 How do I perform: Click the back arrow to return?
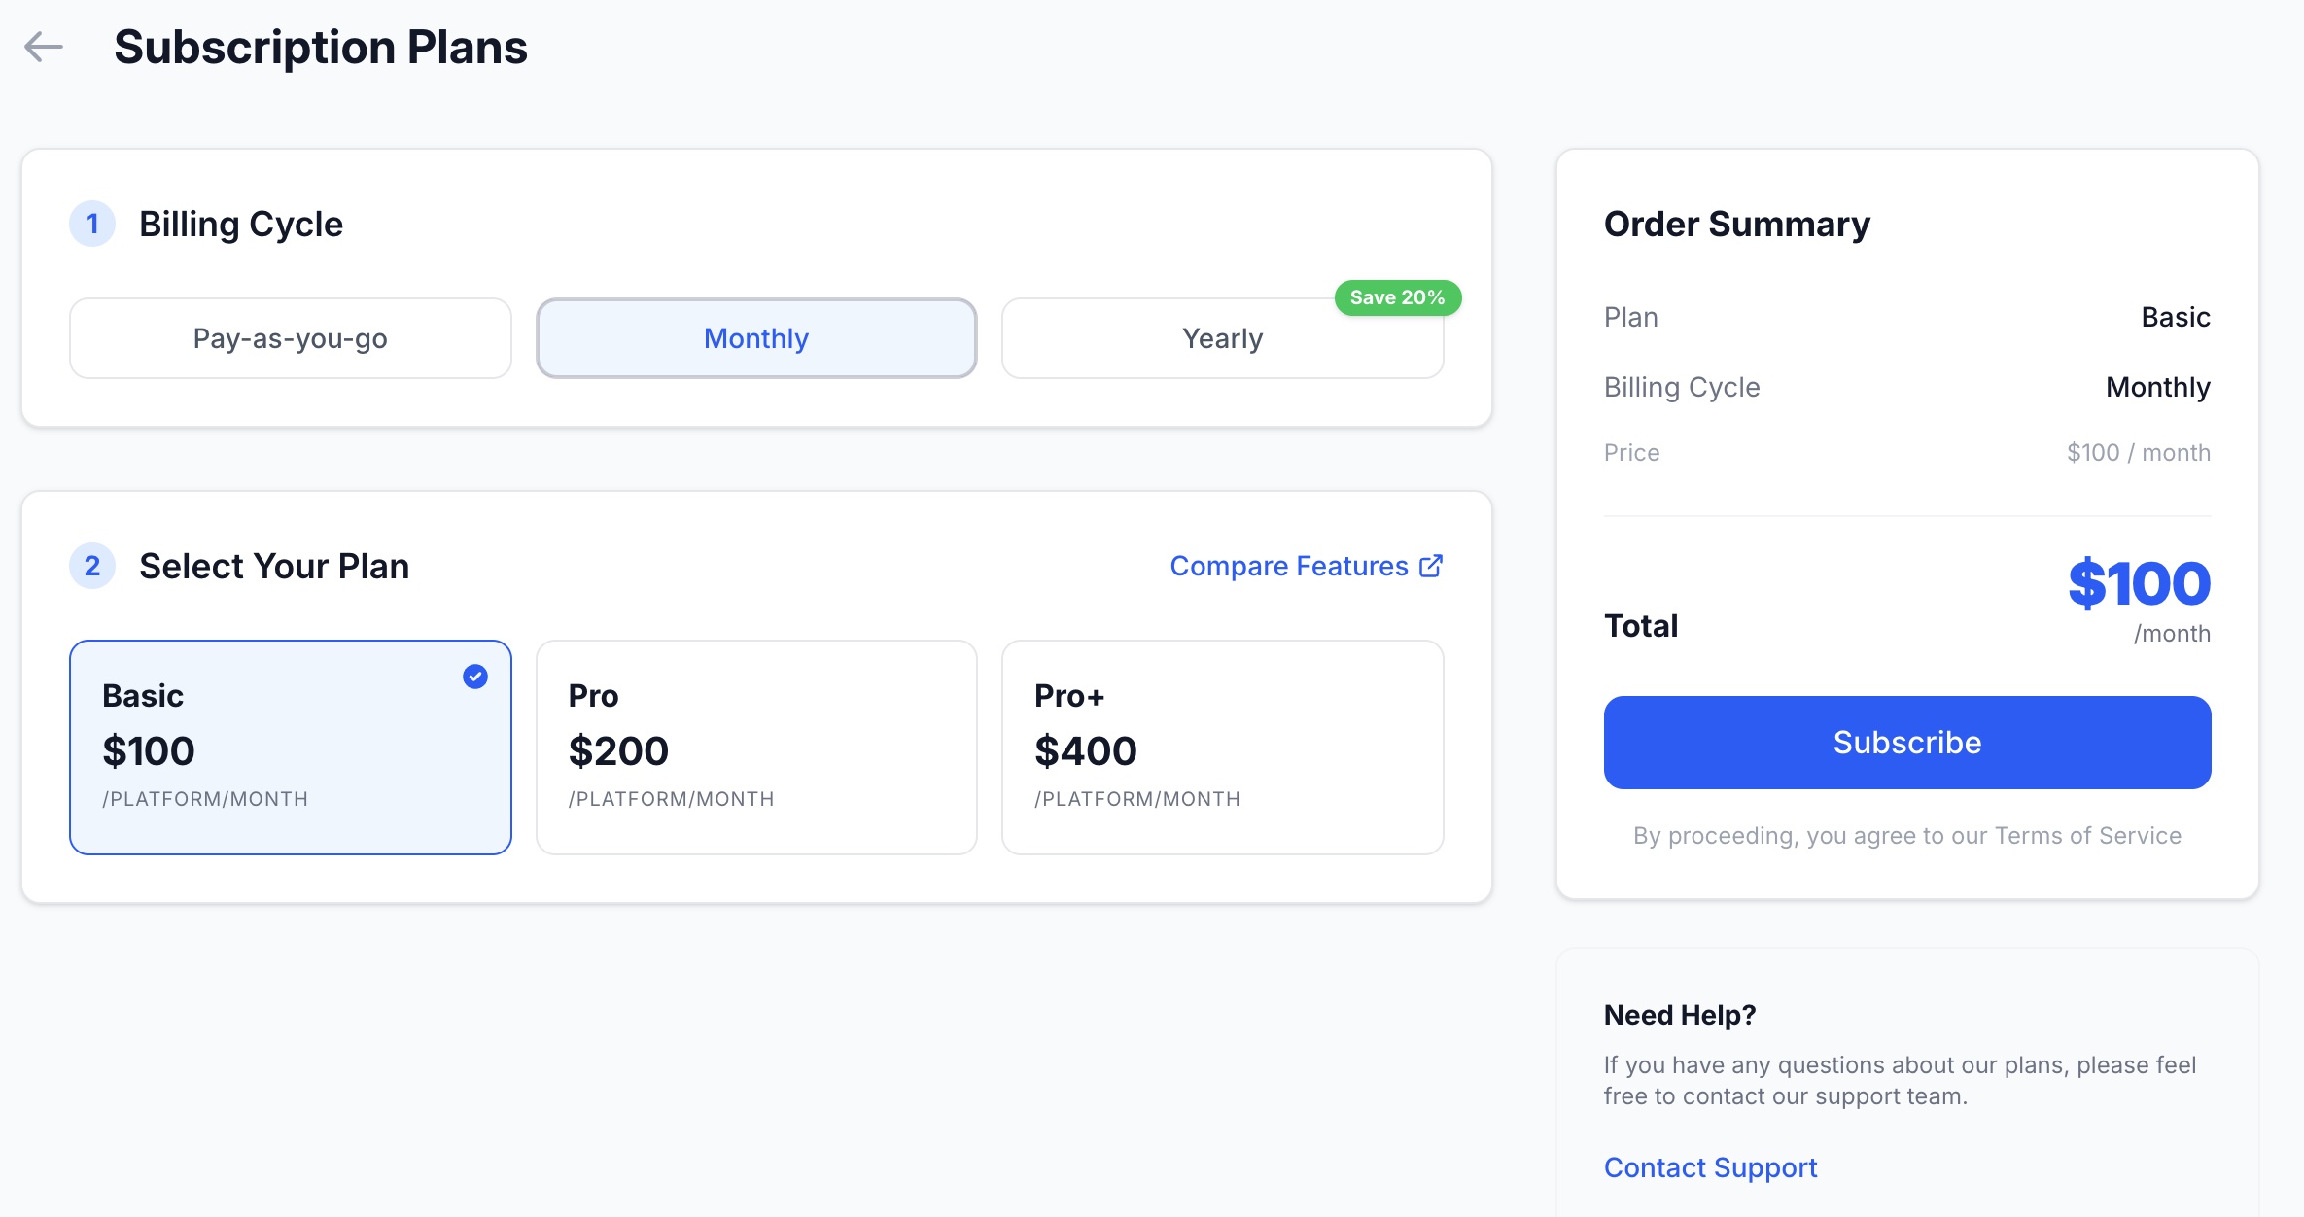point(45,46)
